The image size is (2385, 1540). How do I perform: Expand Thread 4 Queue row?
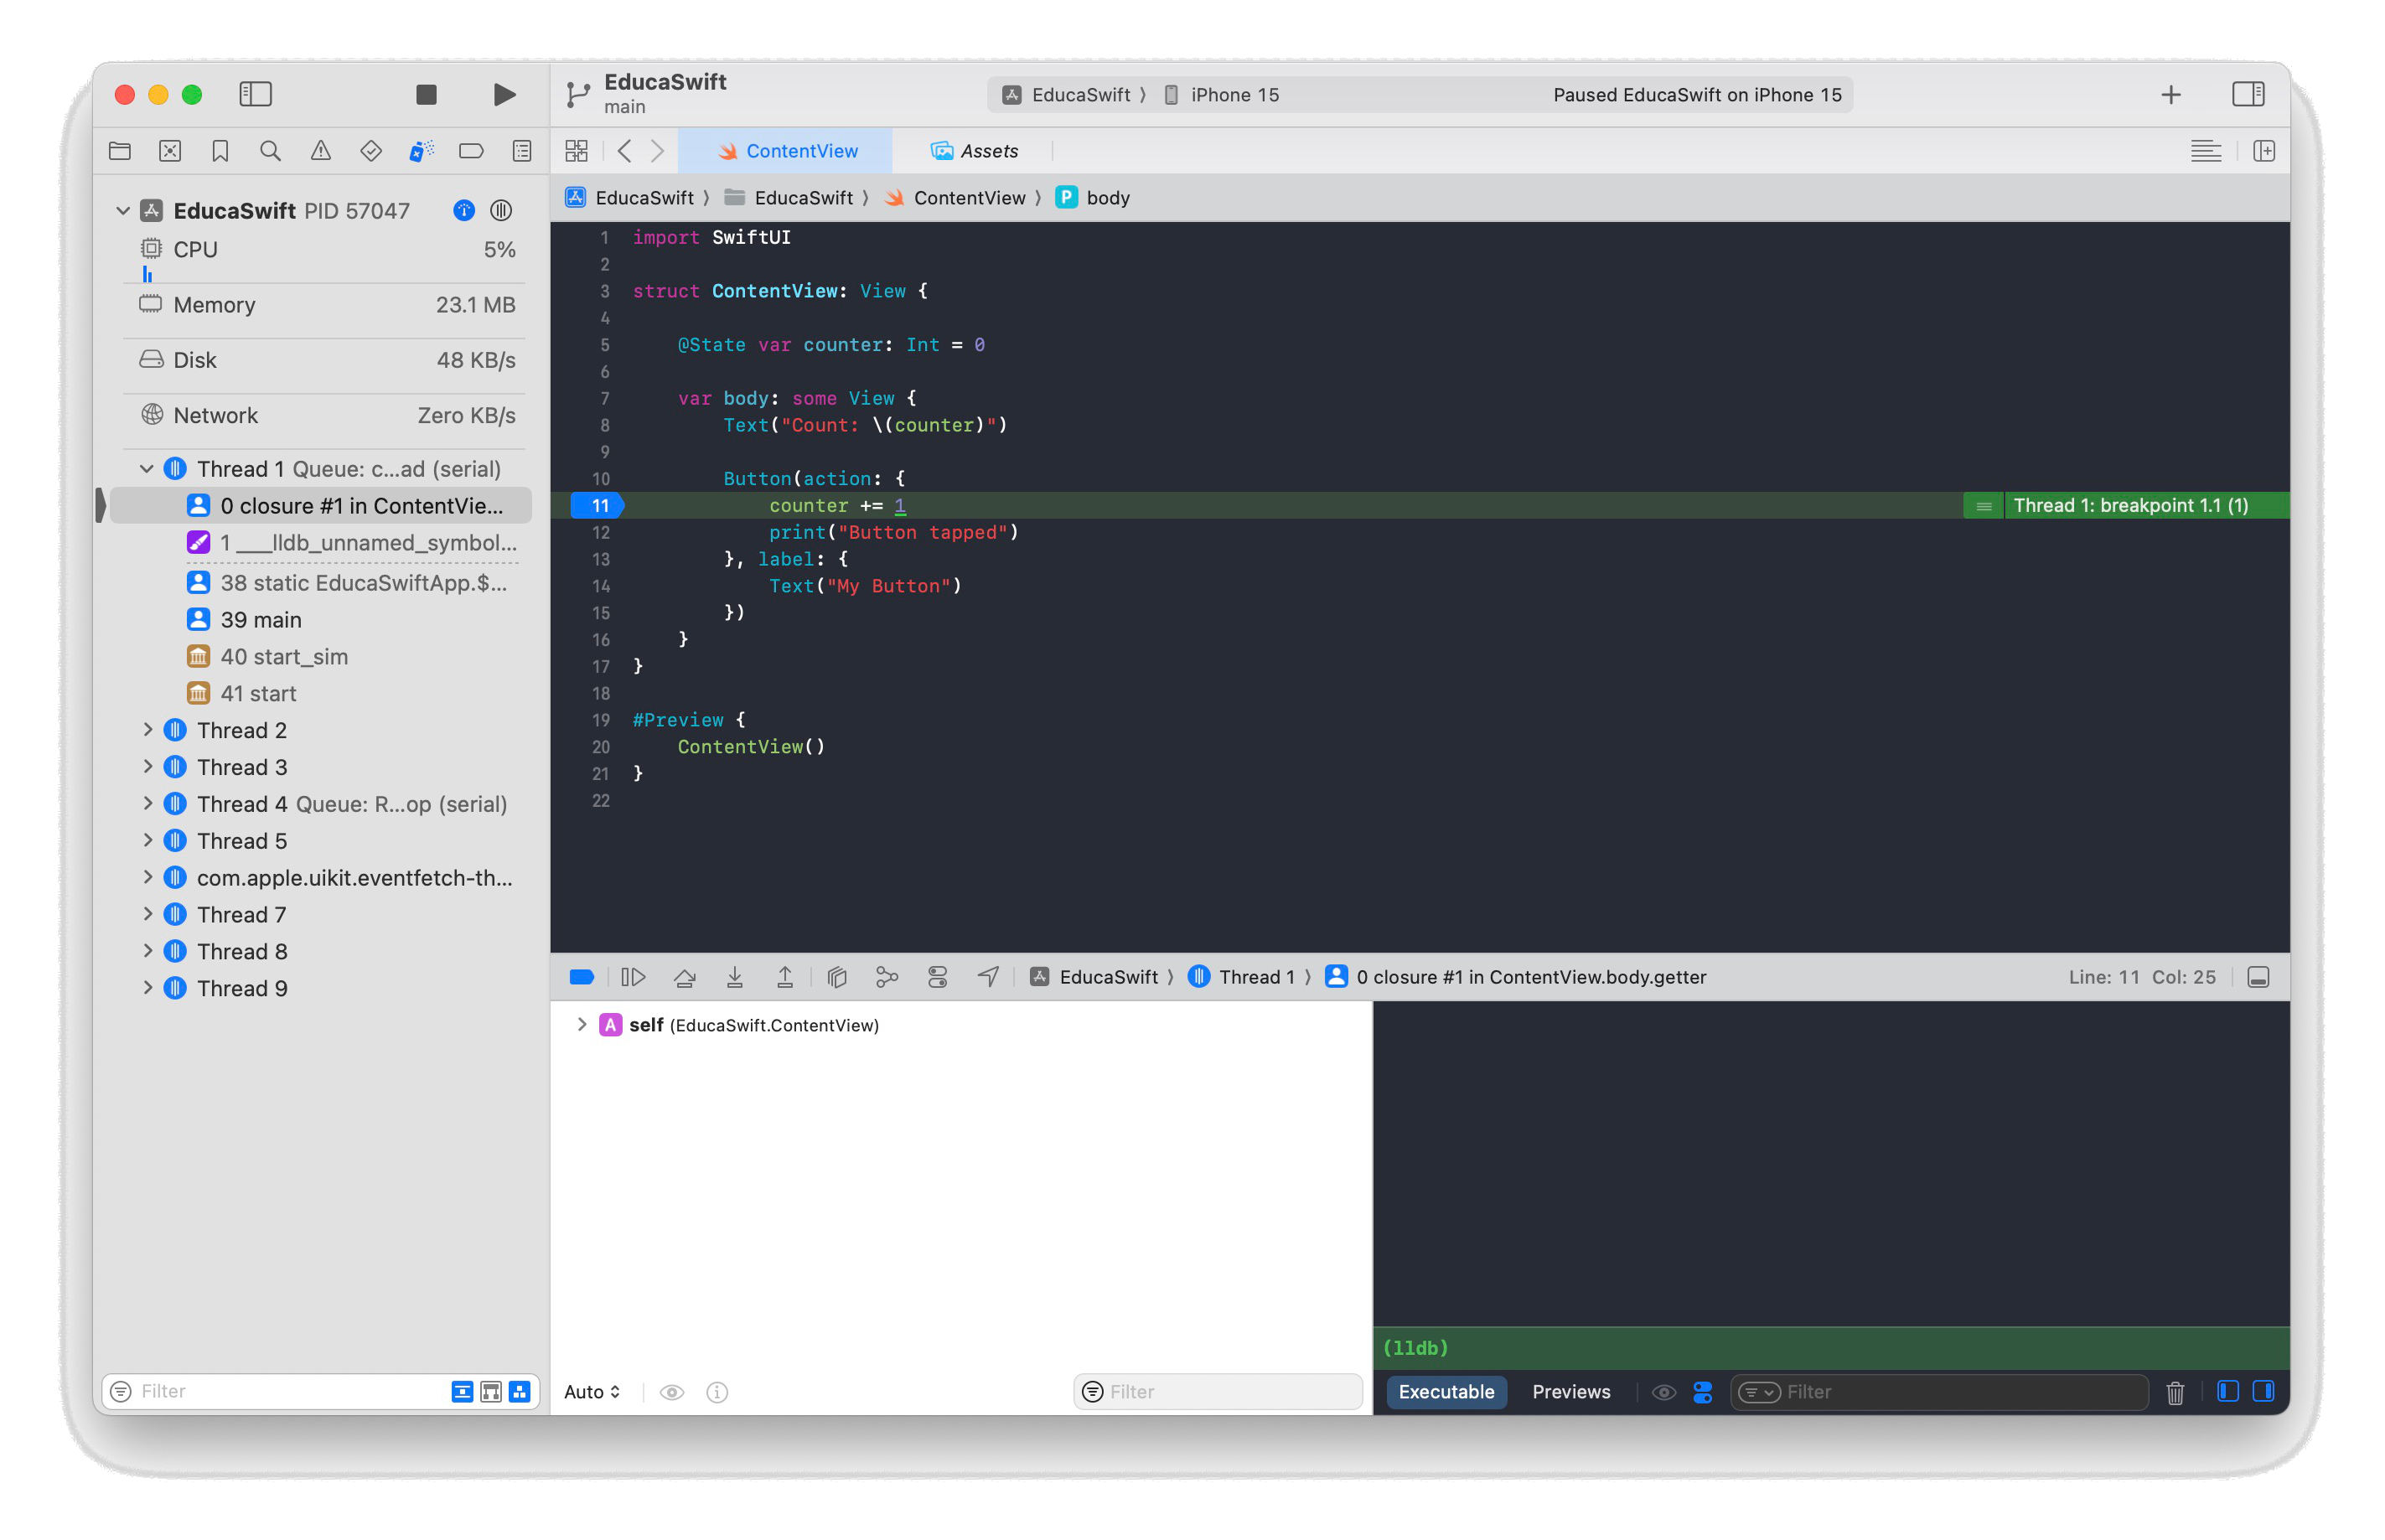point(147,804)
